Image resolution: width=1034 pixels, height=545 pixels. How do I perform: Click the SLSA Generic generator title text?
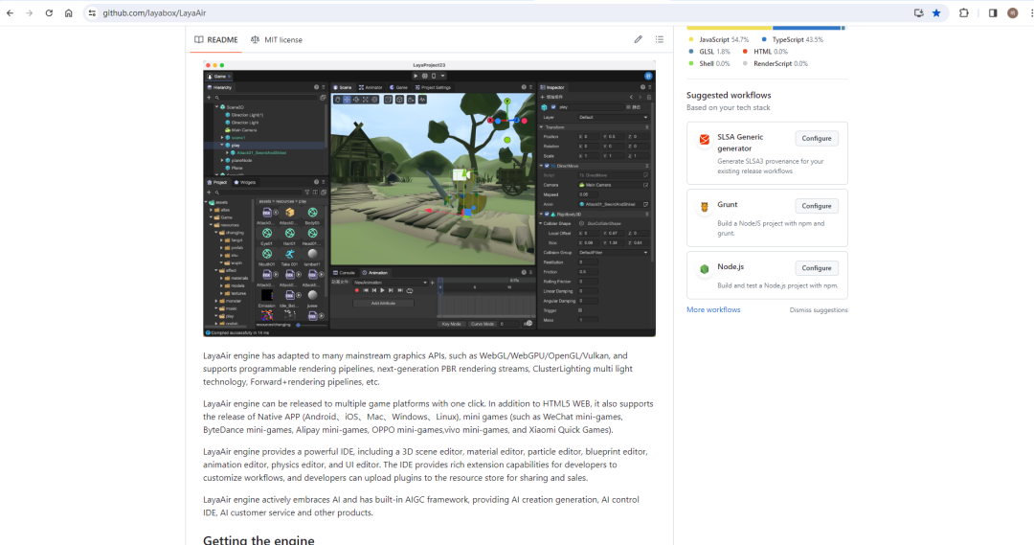740,143
